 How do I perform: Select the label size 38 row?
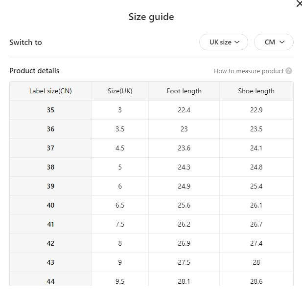151,167
